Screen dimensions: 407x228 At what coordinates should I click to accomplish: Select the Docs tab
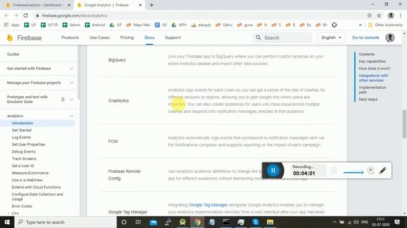click(149, 37)
